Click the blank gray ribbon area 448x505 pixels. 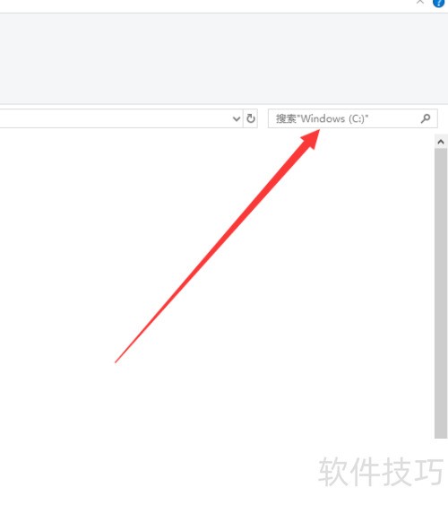point(224,58)
